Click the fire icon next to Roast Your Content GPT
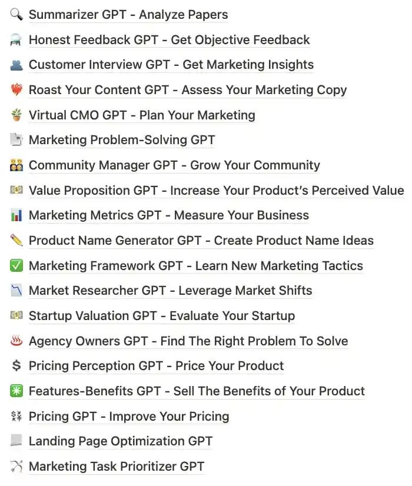The image size is (412, 486). point(16,89)
